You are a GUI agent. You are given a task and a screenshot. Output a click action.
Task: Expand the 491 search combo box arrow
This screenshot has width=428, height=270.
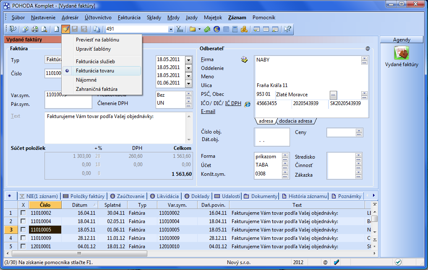tap(171, 29)
